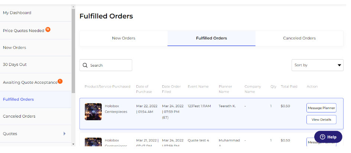Switch to the Canceled Orders tab

click(299, 38)
